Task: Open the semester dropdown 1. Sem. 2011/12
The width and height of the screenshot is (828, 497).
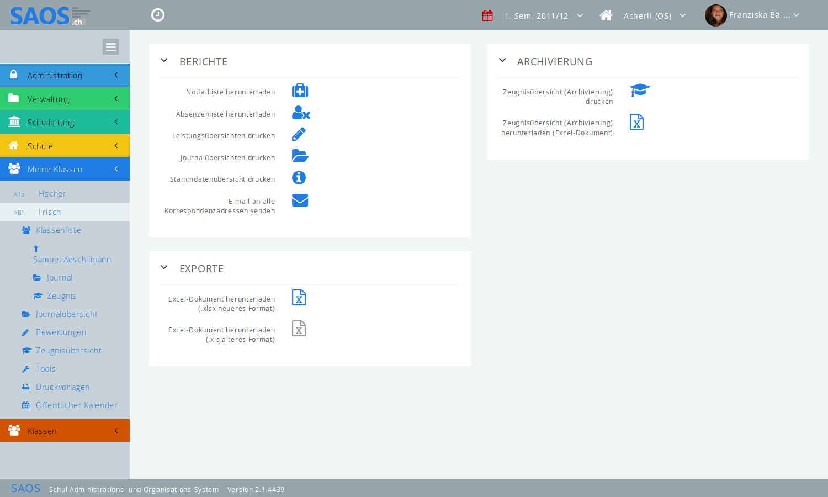Action: (544, 16)
